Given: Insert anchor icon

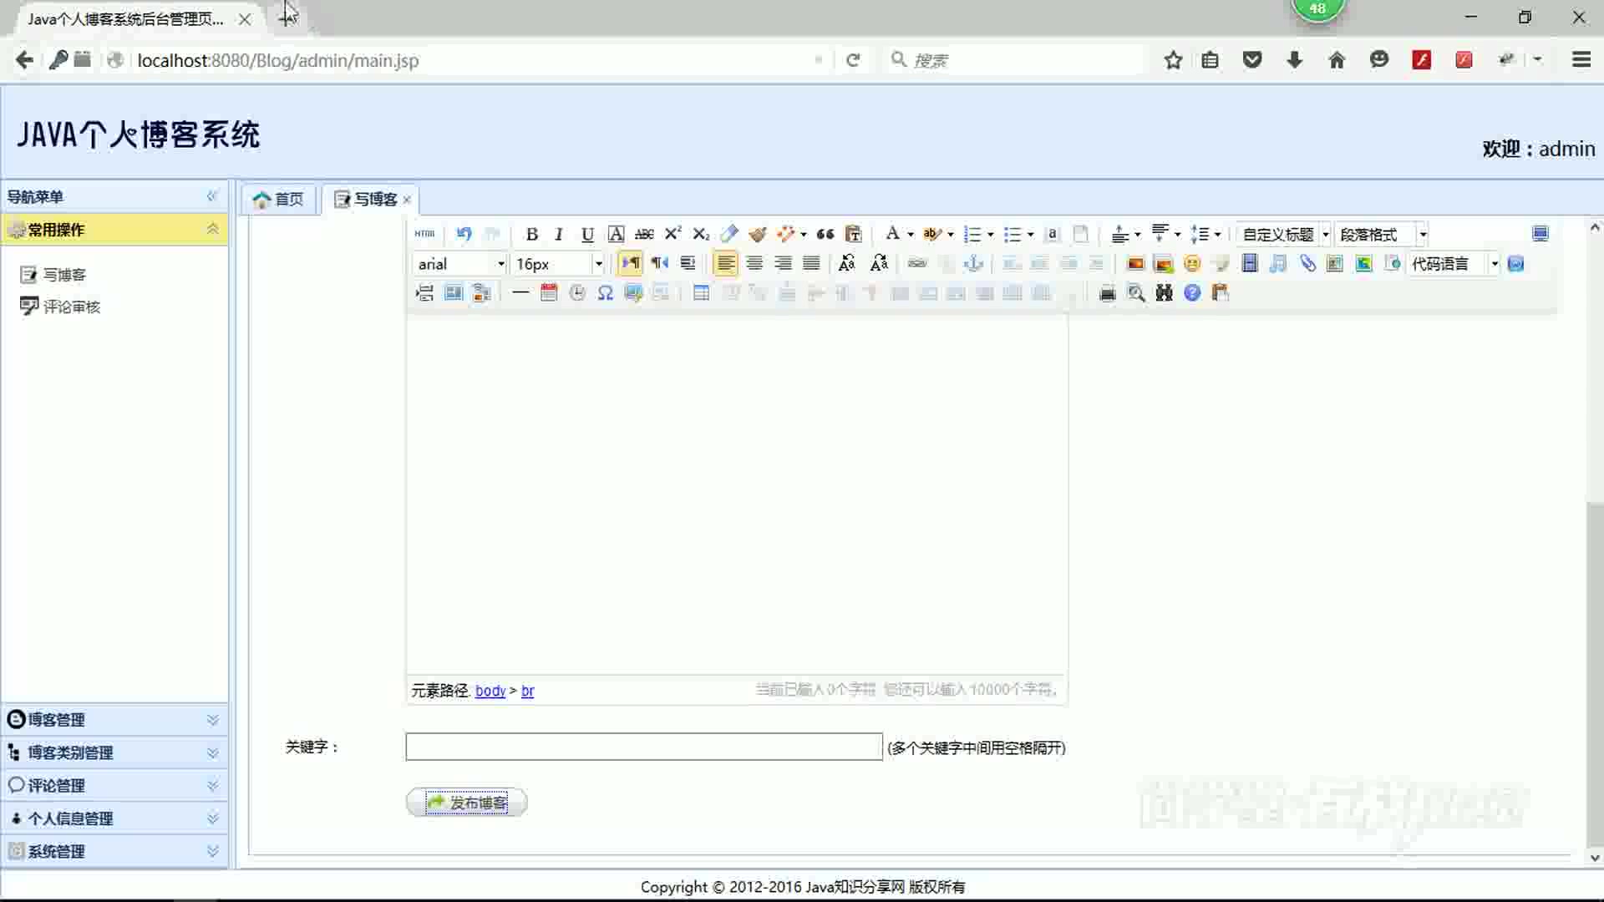Looking at the screenshot, I should coord(973,264).
